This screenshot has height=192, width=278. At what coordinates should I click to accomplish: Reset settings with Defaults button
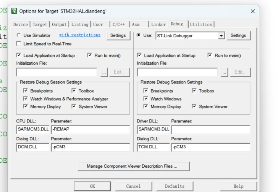[175, 186]
